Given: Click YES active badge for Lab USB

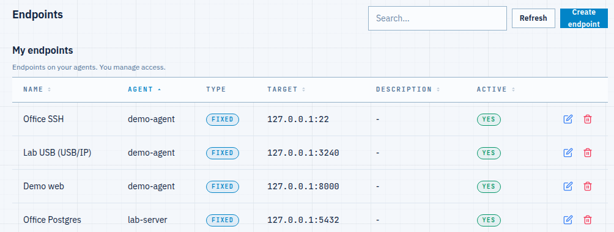Looking at the screenshot, I should coord(489,153).
